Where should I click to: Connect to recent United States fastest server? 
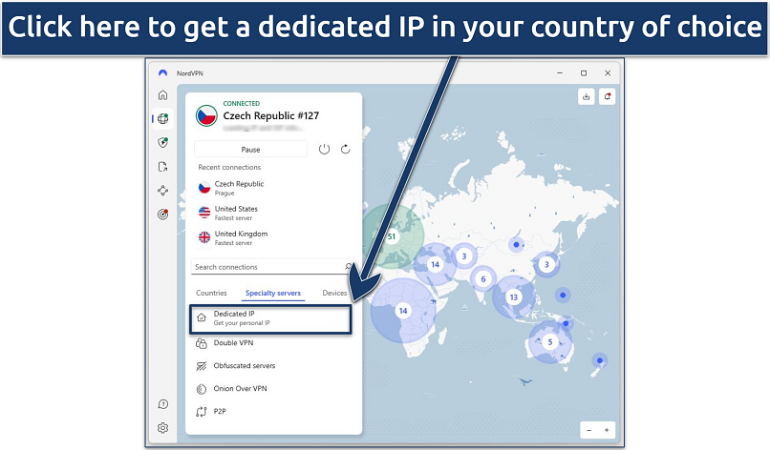[272, 213]
